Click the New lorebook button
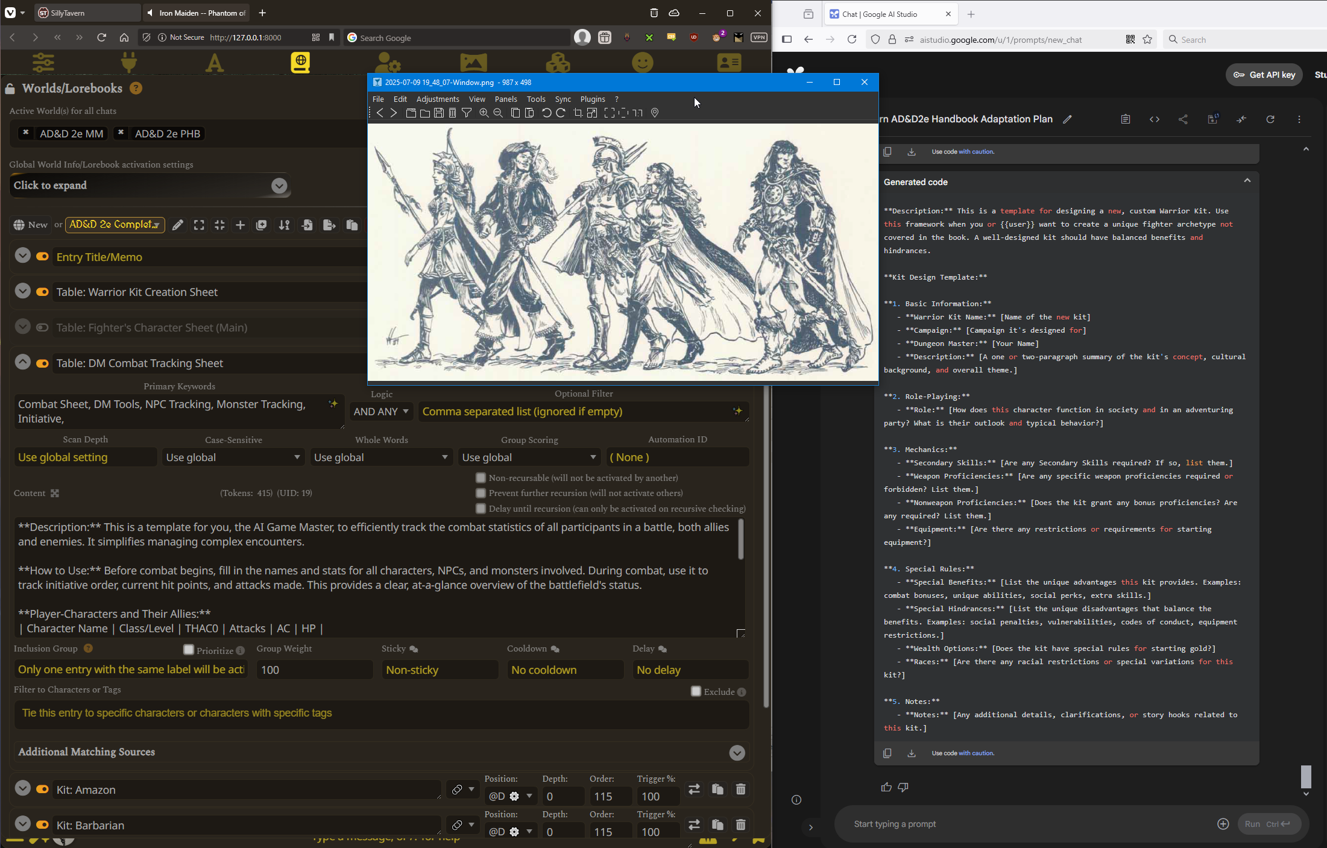This screenshot has width=1327, height=848. point(31,225)
